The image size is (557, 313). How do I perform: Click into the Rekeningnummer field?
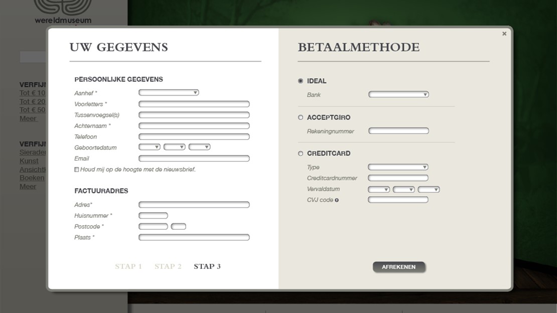pyautogui.click(x=398, y=131)
